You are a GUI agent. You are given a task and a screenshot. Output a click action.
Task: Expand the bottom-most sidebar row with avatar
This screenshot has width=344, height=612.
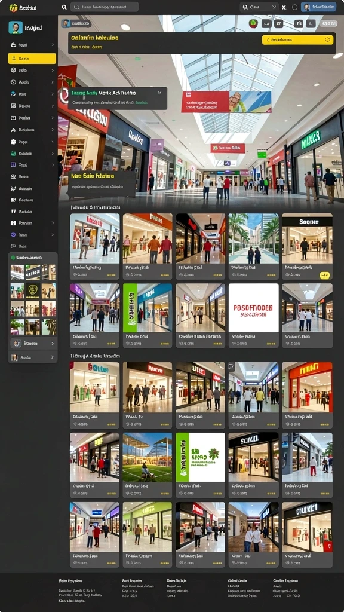point(33,357)
